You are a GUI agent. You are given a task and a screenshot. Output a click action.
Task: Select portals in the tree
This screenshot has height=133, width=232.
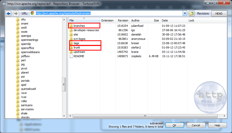[25, 81]
